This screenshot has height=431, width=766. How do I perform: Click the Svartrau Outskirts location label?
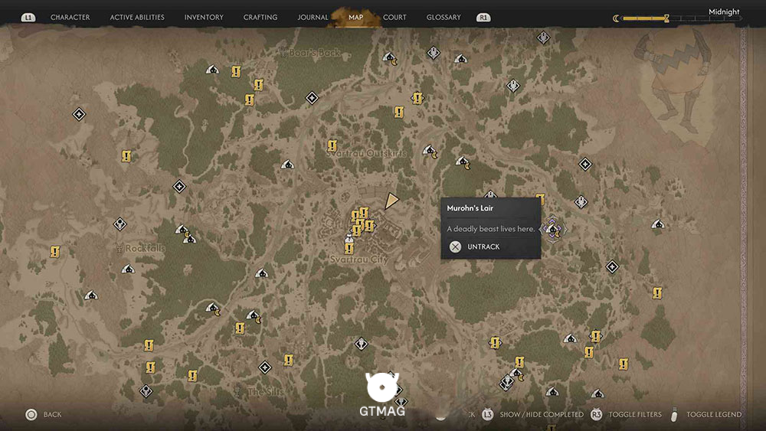coord(366,153)
